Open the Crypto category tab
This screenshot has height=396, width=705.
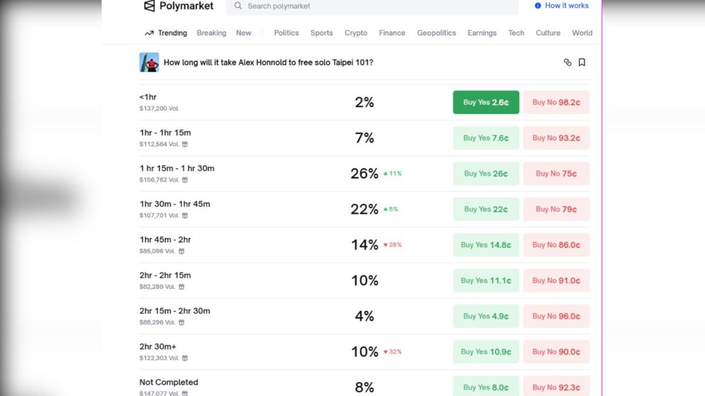(x=356, y=33)
